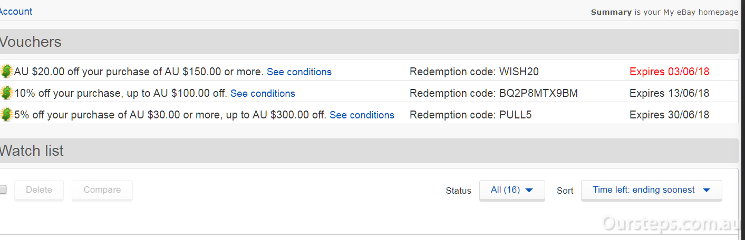Viewport: 745px width, 240px height.
Task: Open See conditions for 5% off voucher
Action: (x=362, y=115)
